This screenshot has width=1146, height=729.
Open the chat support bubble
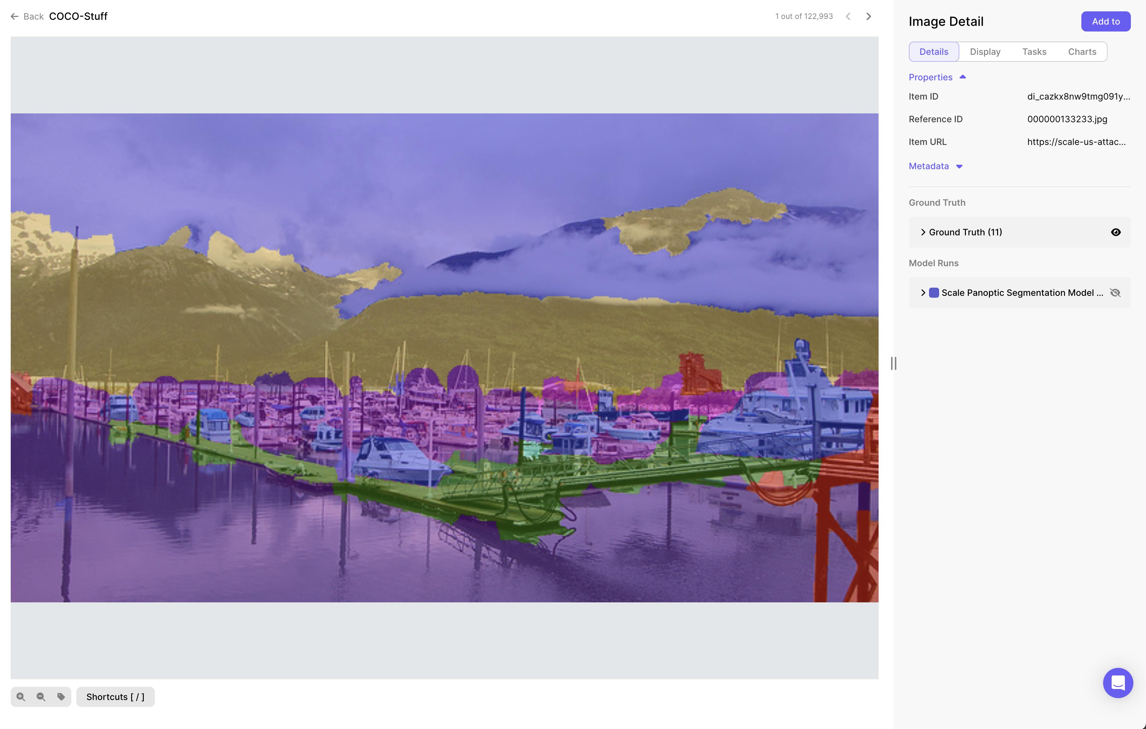click(x=1117, y=683)
